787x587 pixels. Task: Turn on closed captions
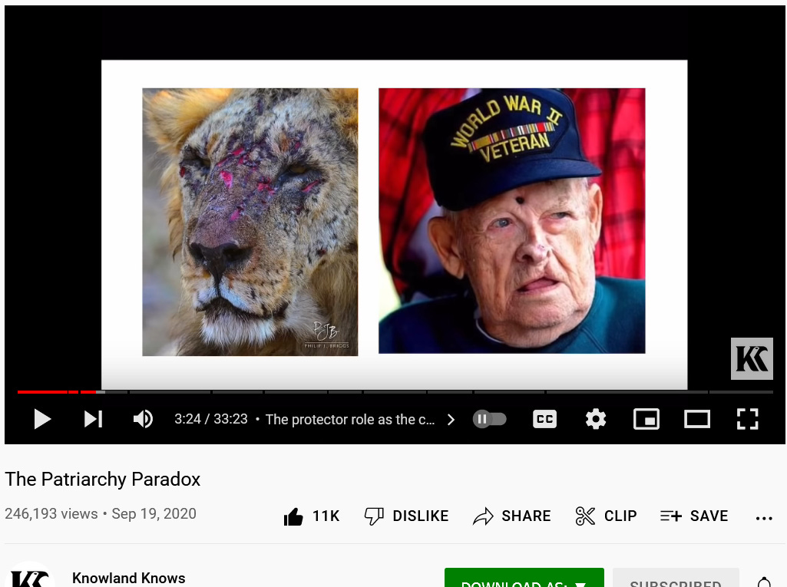pos(544,419)
